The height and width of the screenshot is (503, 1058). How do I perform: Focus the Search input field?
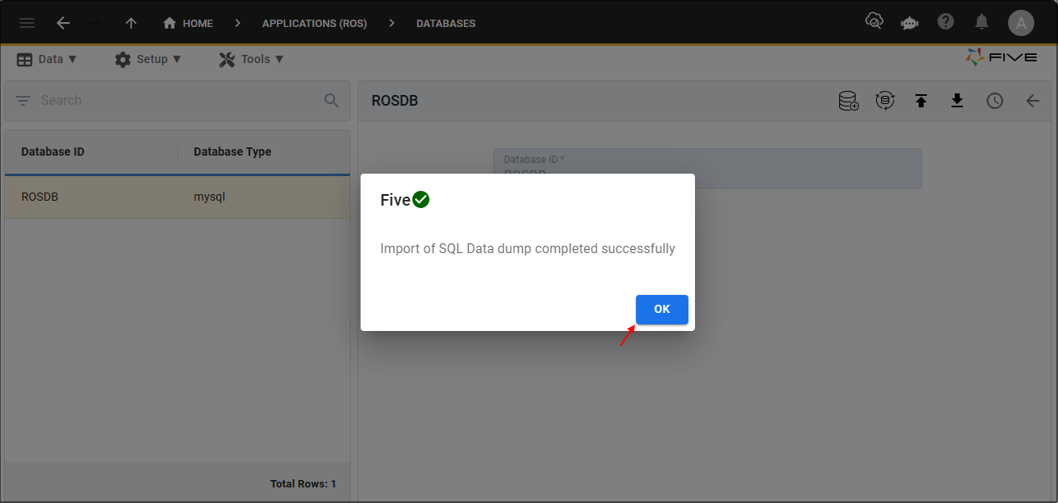(176, 100)
